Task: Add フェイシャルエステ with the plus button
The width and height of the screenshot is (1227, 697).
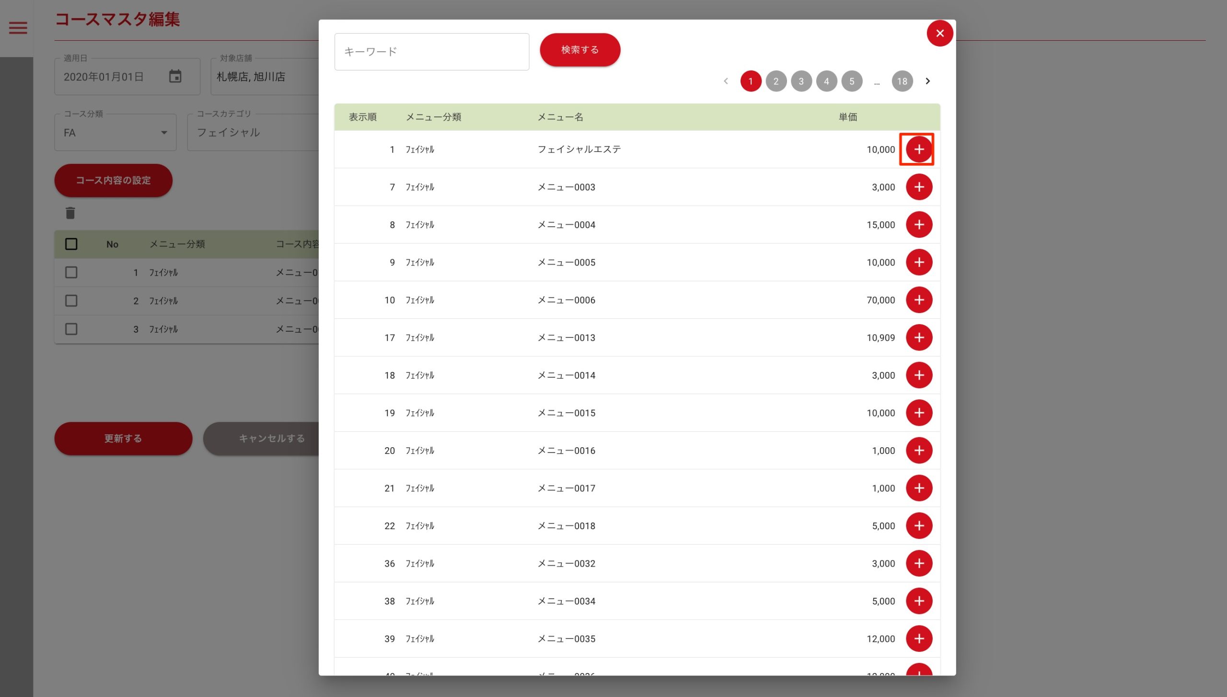Action: tap(918, 149)
